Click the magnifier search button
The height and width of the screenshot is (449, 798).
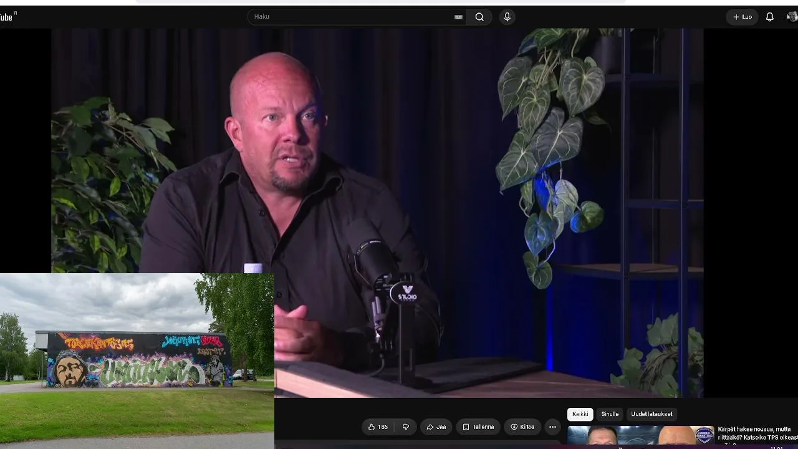[479, 17]
